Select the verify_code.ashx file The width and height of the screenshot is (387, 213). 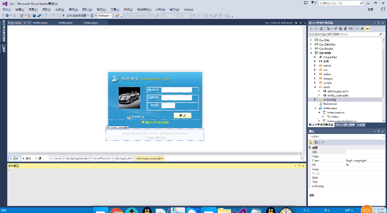tap(338, 95)
